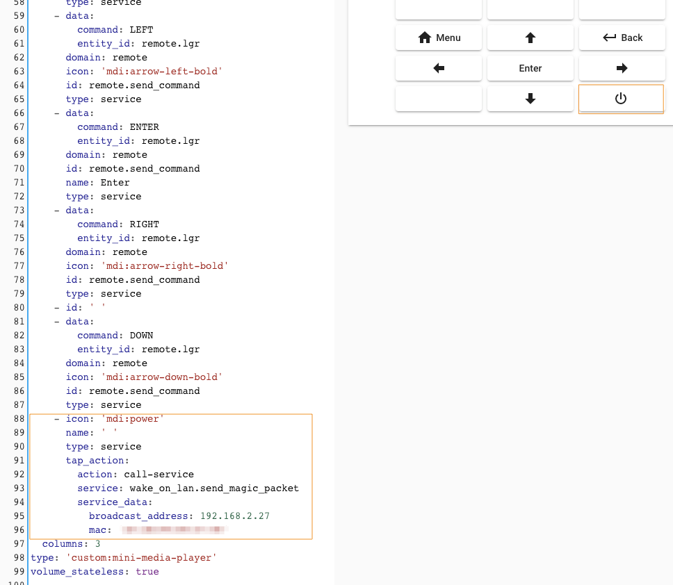Click line number 88 in the gutter

point(19,418)
